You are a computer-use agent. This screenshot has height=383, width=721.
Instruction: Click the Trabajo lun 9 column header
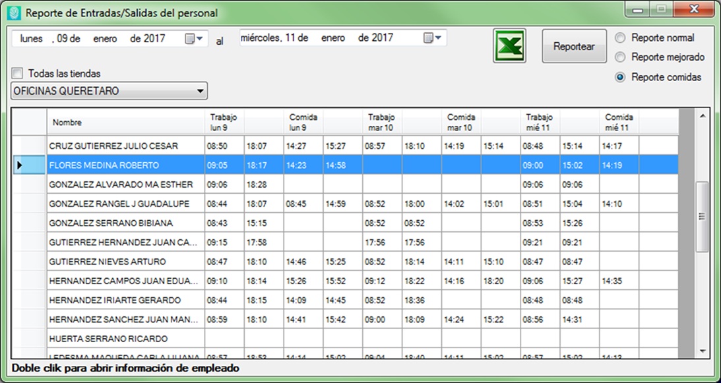tap(224, 122)
